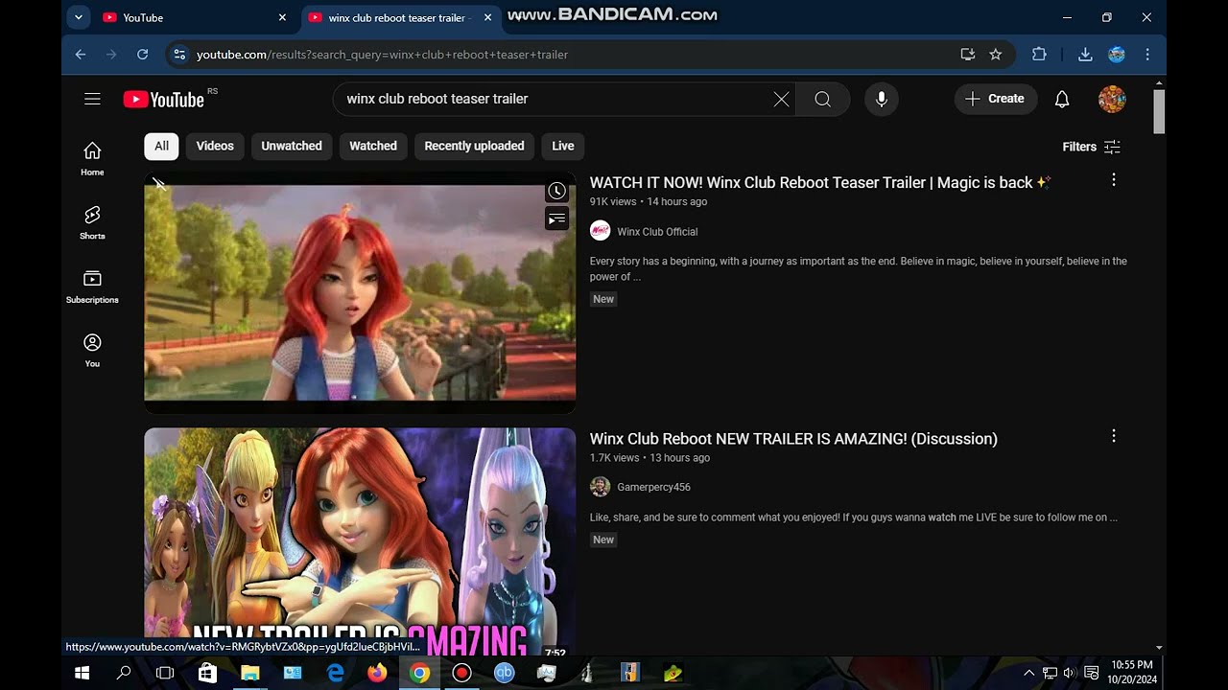Open the tab search dropdown arrow
The width and height of the screenshot is (1228, 690).
79,17
